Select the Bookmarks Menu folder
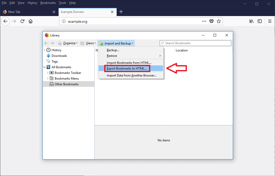This screenshot has width=275, height=176. click(67, 78)
